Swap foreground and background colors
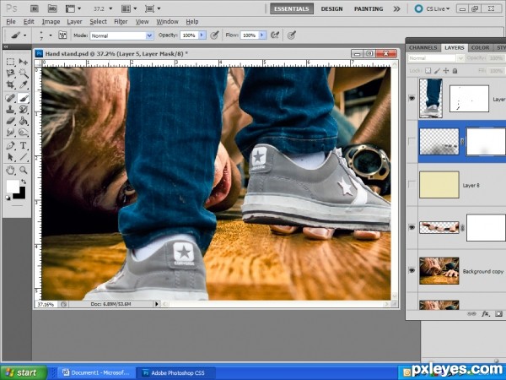 pos(24,182)
